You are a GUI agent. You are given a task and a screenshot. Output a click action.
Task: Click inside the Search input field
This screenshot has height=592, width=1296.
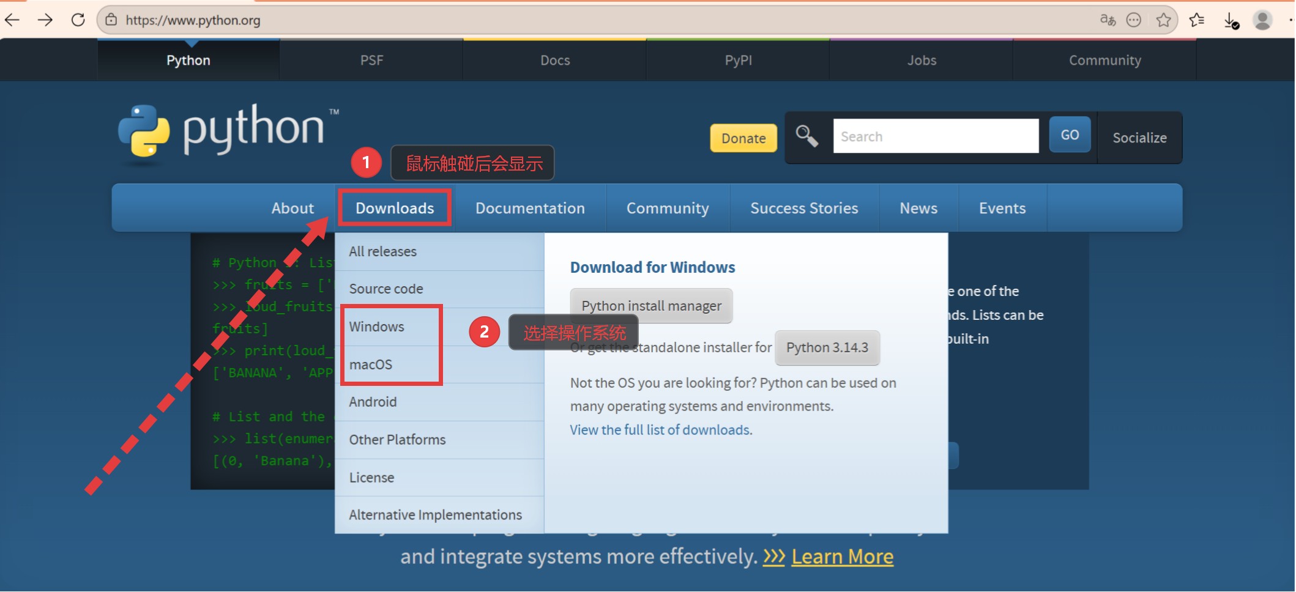[x=936, y=136]
